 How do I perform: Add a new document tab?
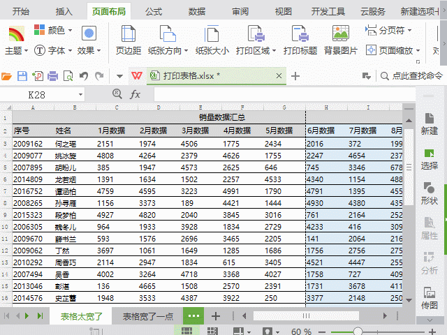click(295, 76)
